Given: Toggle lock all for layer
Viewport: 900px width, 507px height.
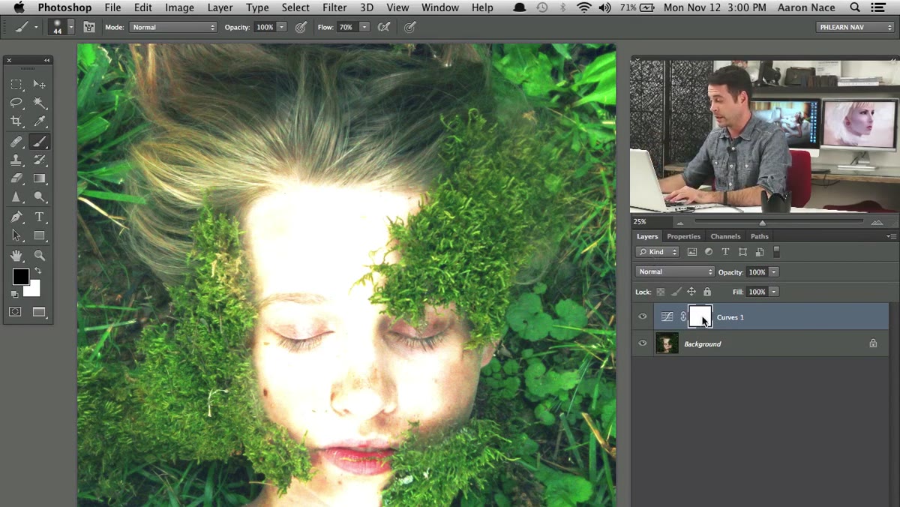Looking at the screenshot, I should click(x=707, y=292).
